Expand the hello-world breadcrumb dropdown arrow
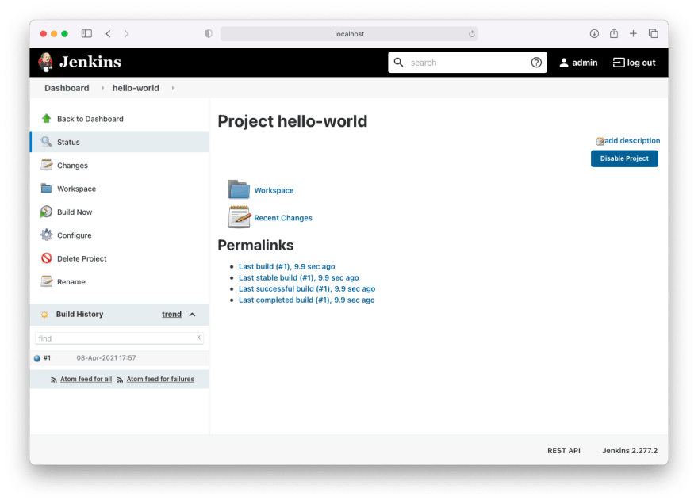 [x=173, y=88]
